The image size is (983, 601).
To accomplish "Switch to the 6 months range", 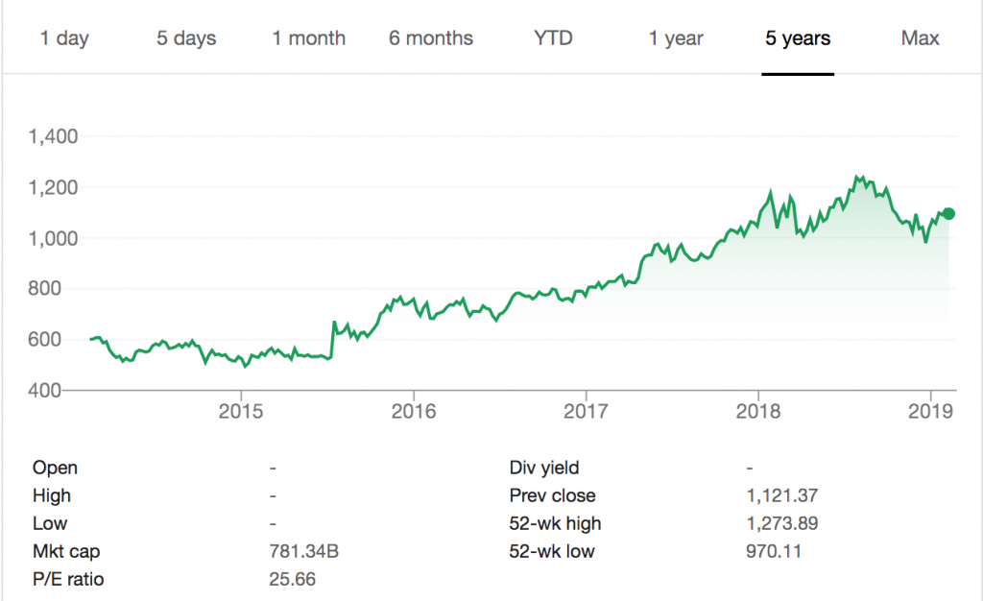I will (430, 38).
